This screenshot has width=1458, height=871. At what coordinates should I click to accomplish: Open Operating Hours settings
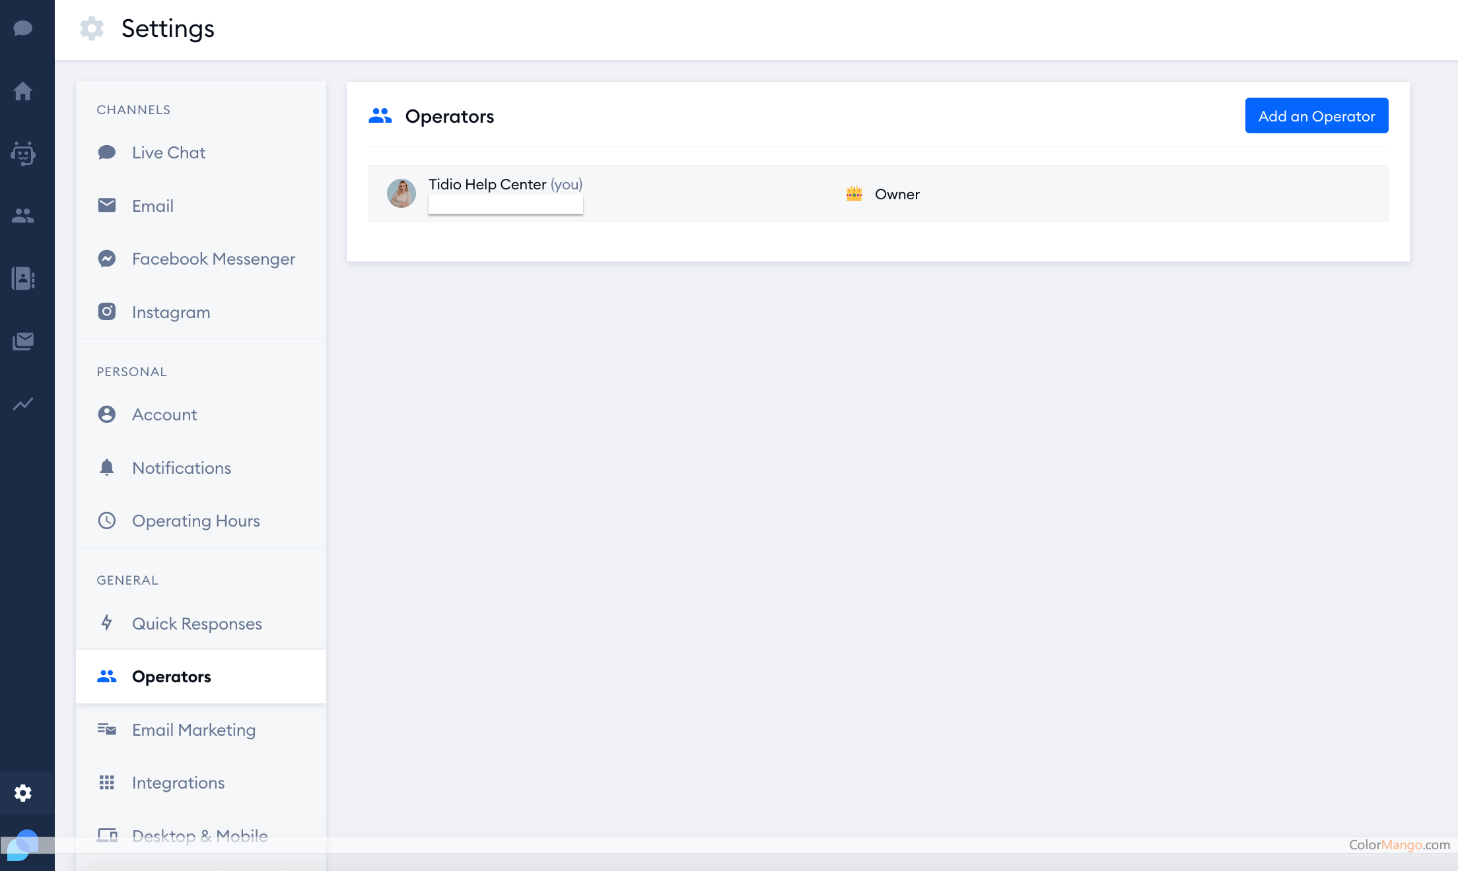coord(196,521)
